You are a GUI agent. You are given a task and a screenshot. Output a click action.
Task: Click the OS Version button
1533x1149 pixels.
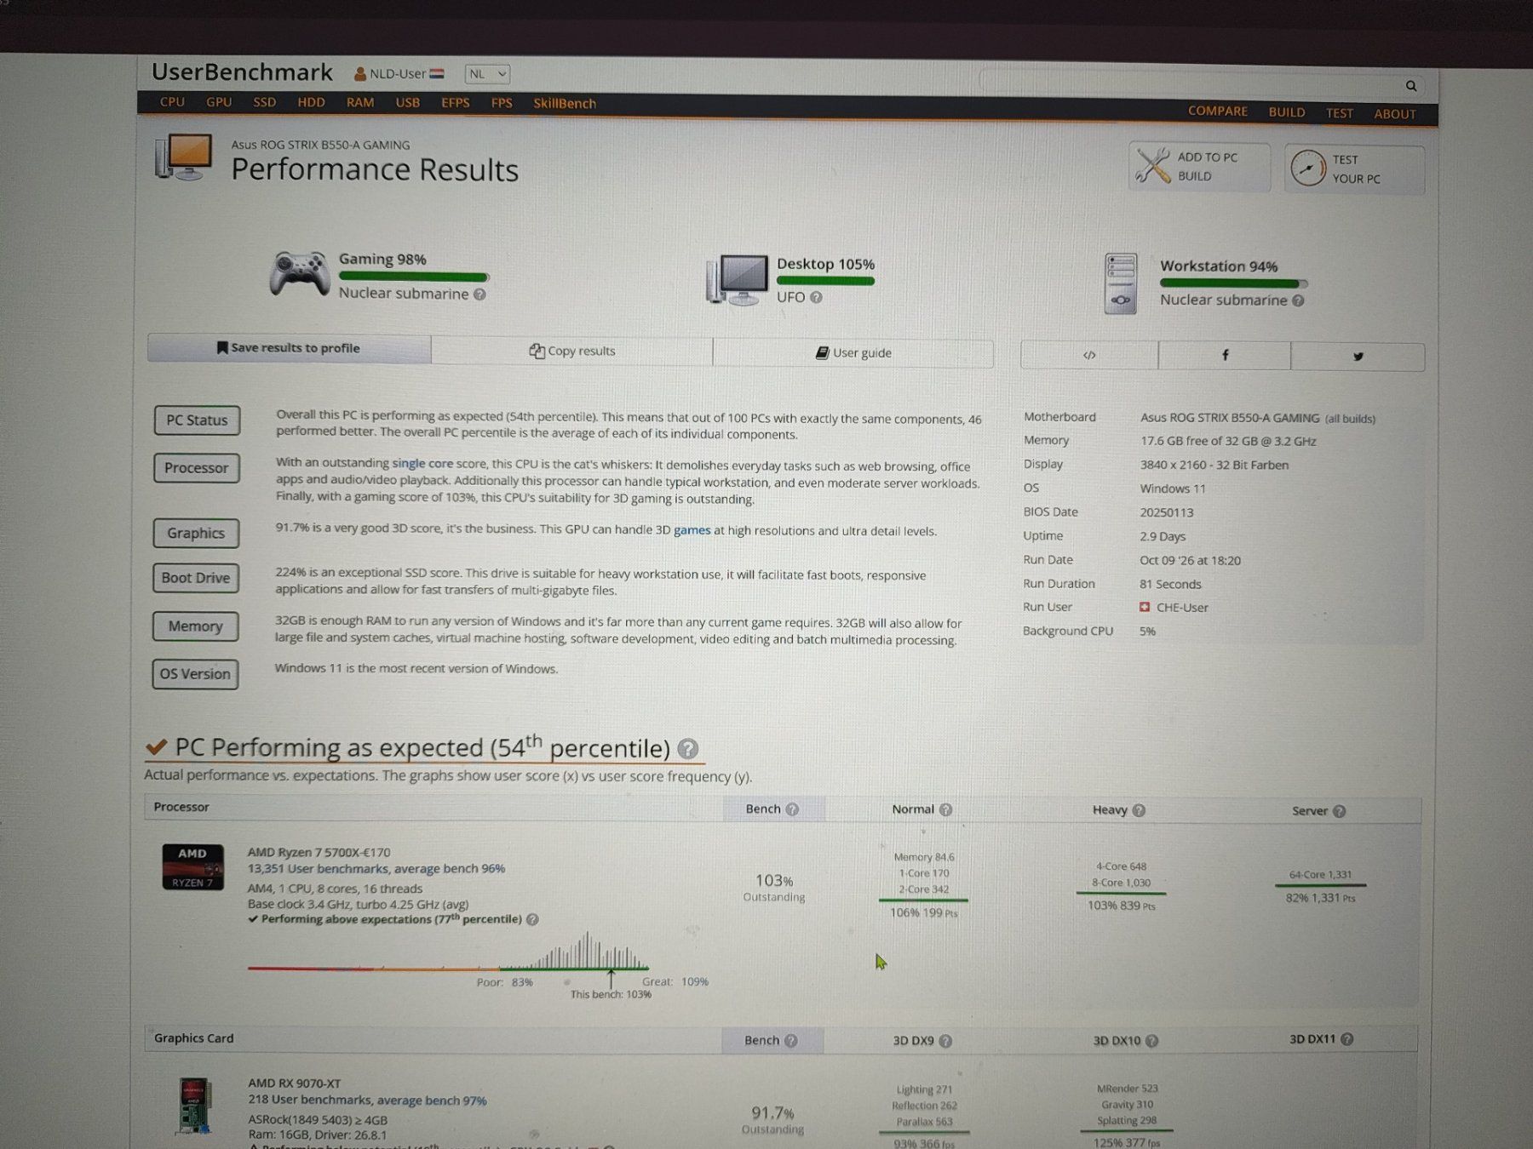coord(195,674)
